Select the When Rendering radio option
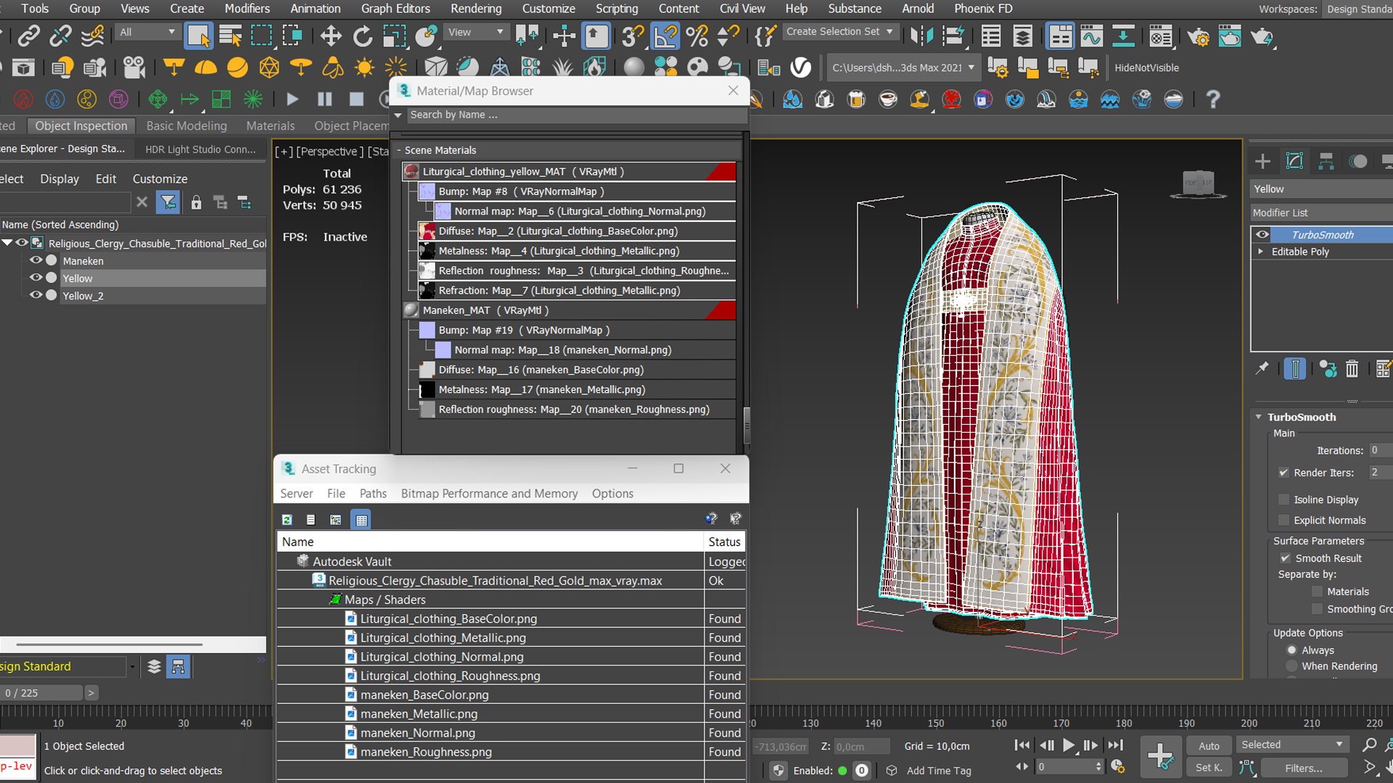This screenshot has width=1393, height=783. click(x=1291, y=666)
